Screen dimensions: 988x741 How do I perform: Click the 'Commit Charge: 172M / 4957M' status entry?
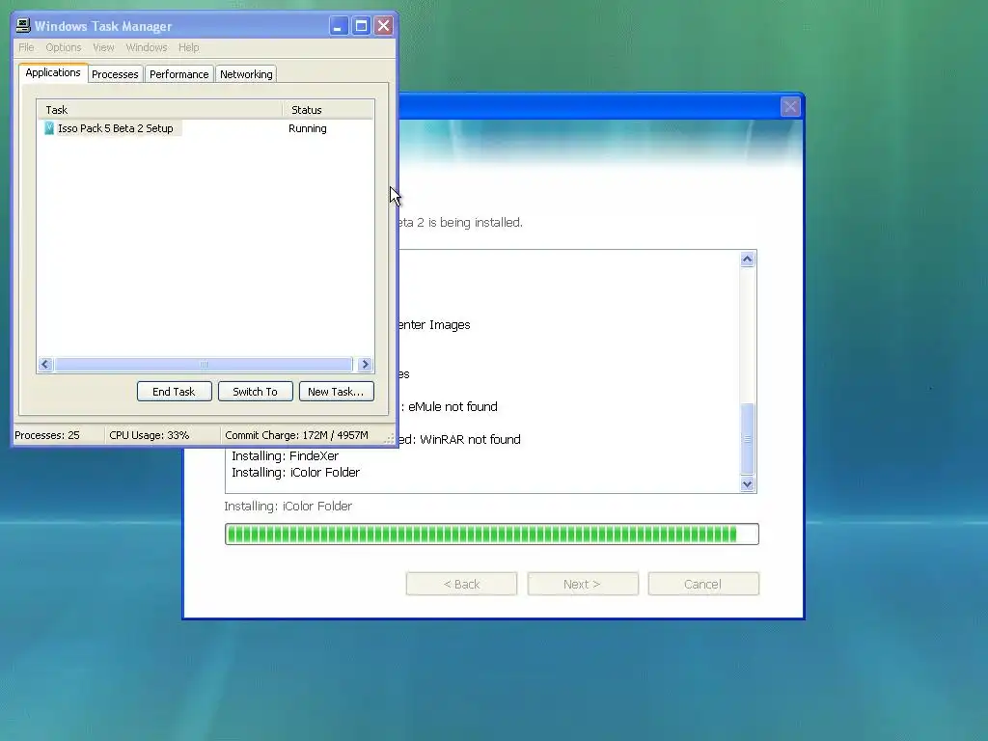pyautogui.click(x=296, y=435)
